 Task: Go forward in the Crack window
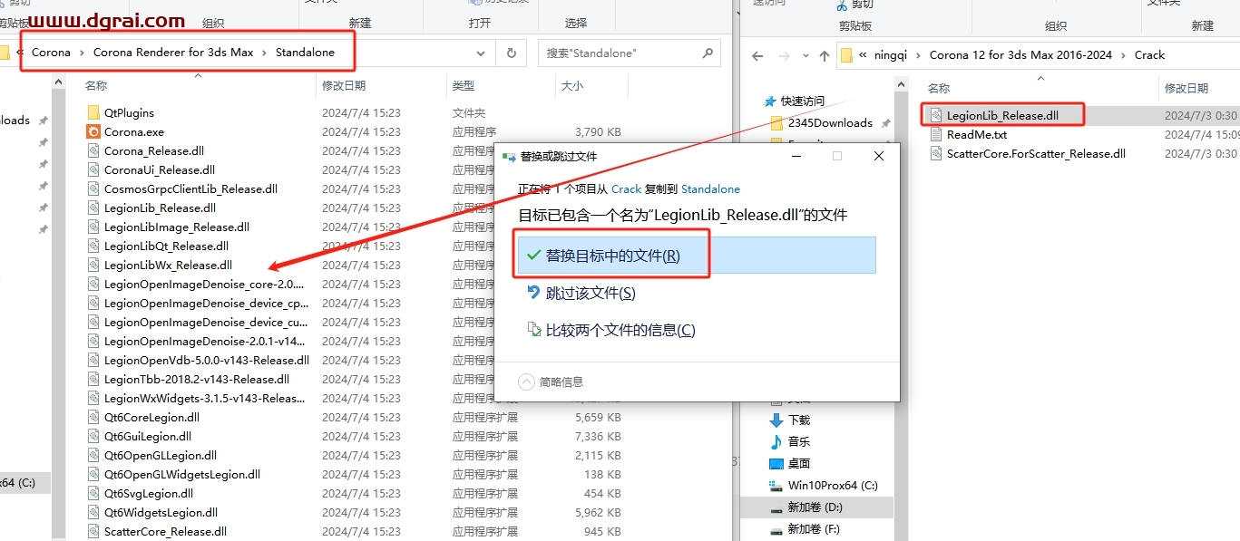(x=784, y=55)
